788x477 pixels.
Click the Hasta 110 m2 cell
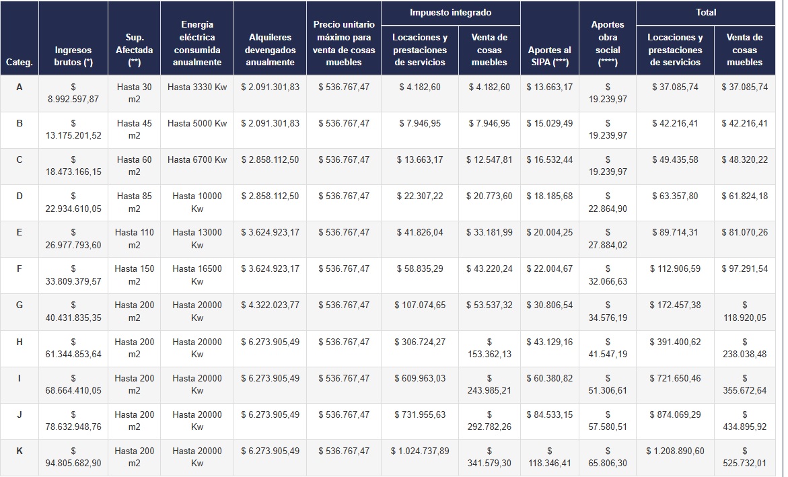tap(134, 240)
